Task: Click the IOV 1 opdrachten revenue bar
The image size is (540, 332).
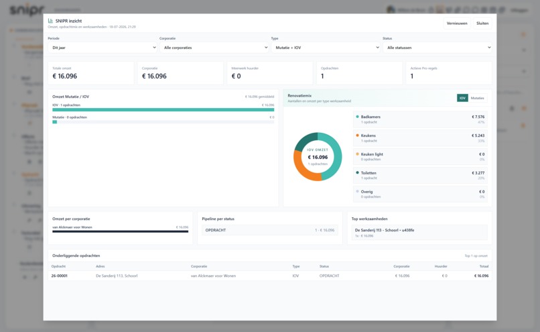Action: [163, 109]
